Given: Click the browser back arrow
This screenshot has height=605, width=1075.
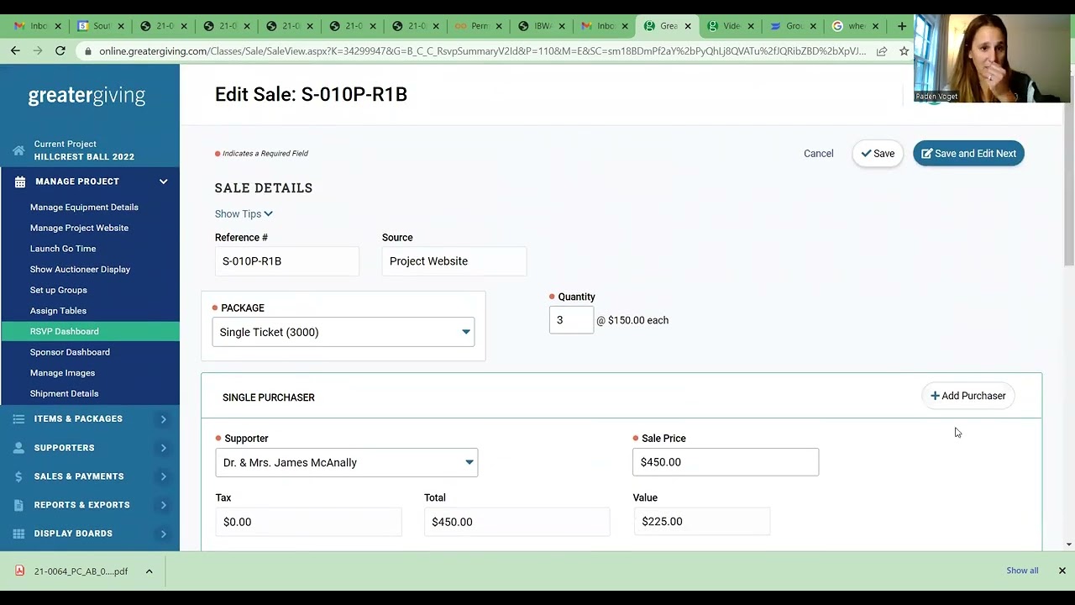Looking at the screenshot, I should (15, 51).
